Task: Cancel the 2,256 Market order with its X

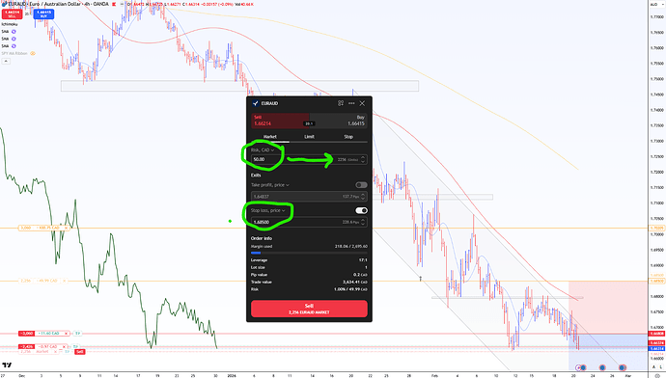Action: [56, 352]
